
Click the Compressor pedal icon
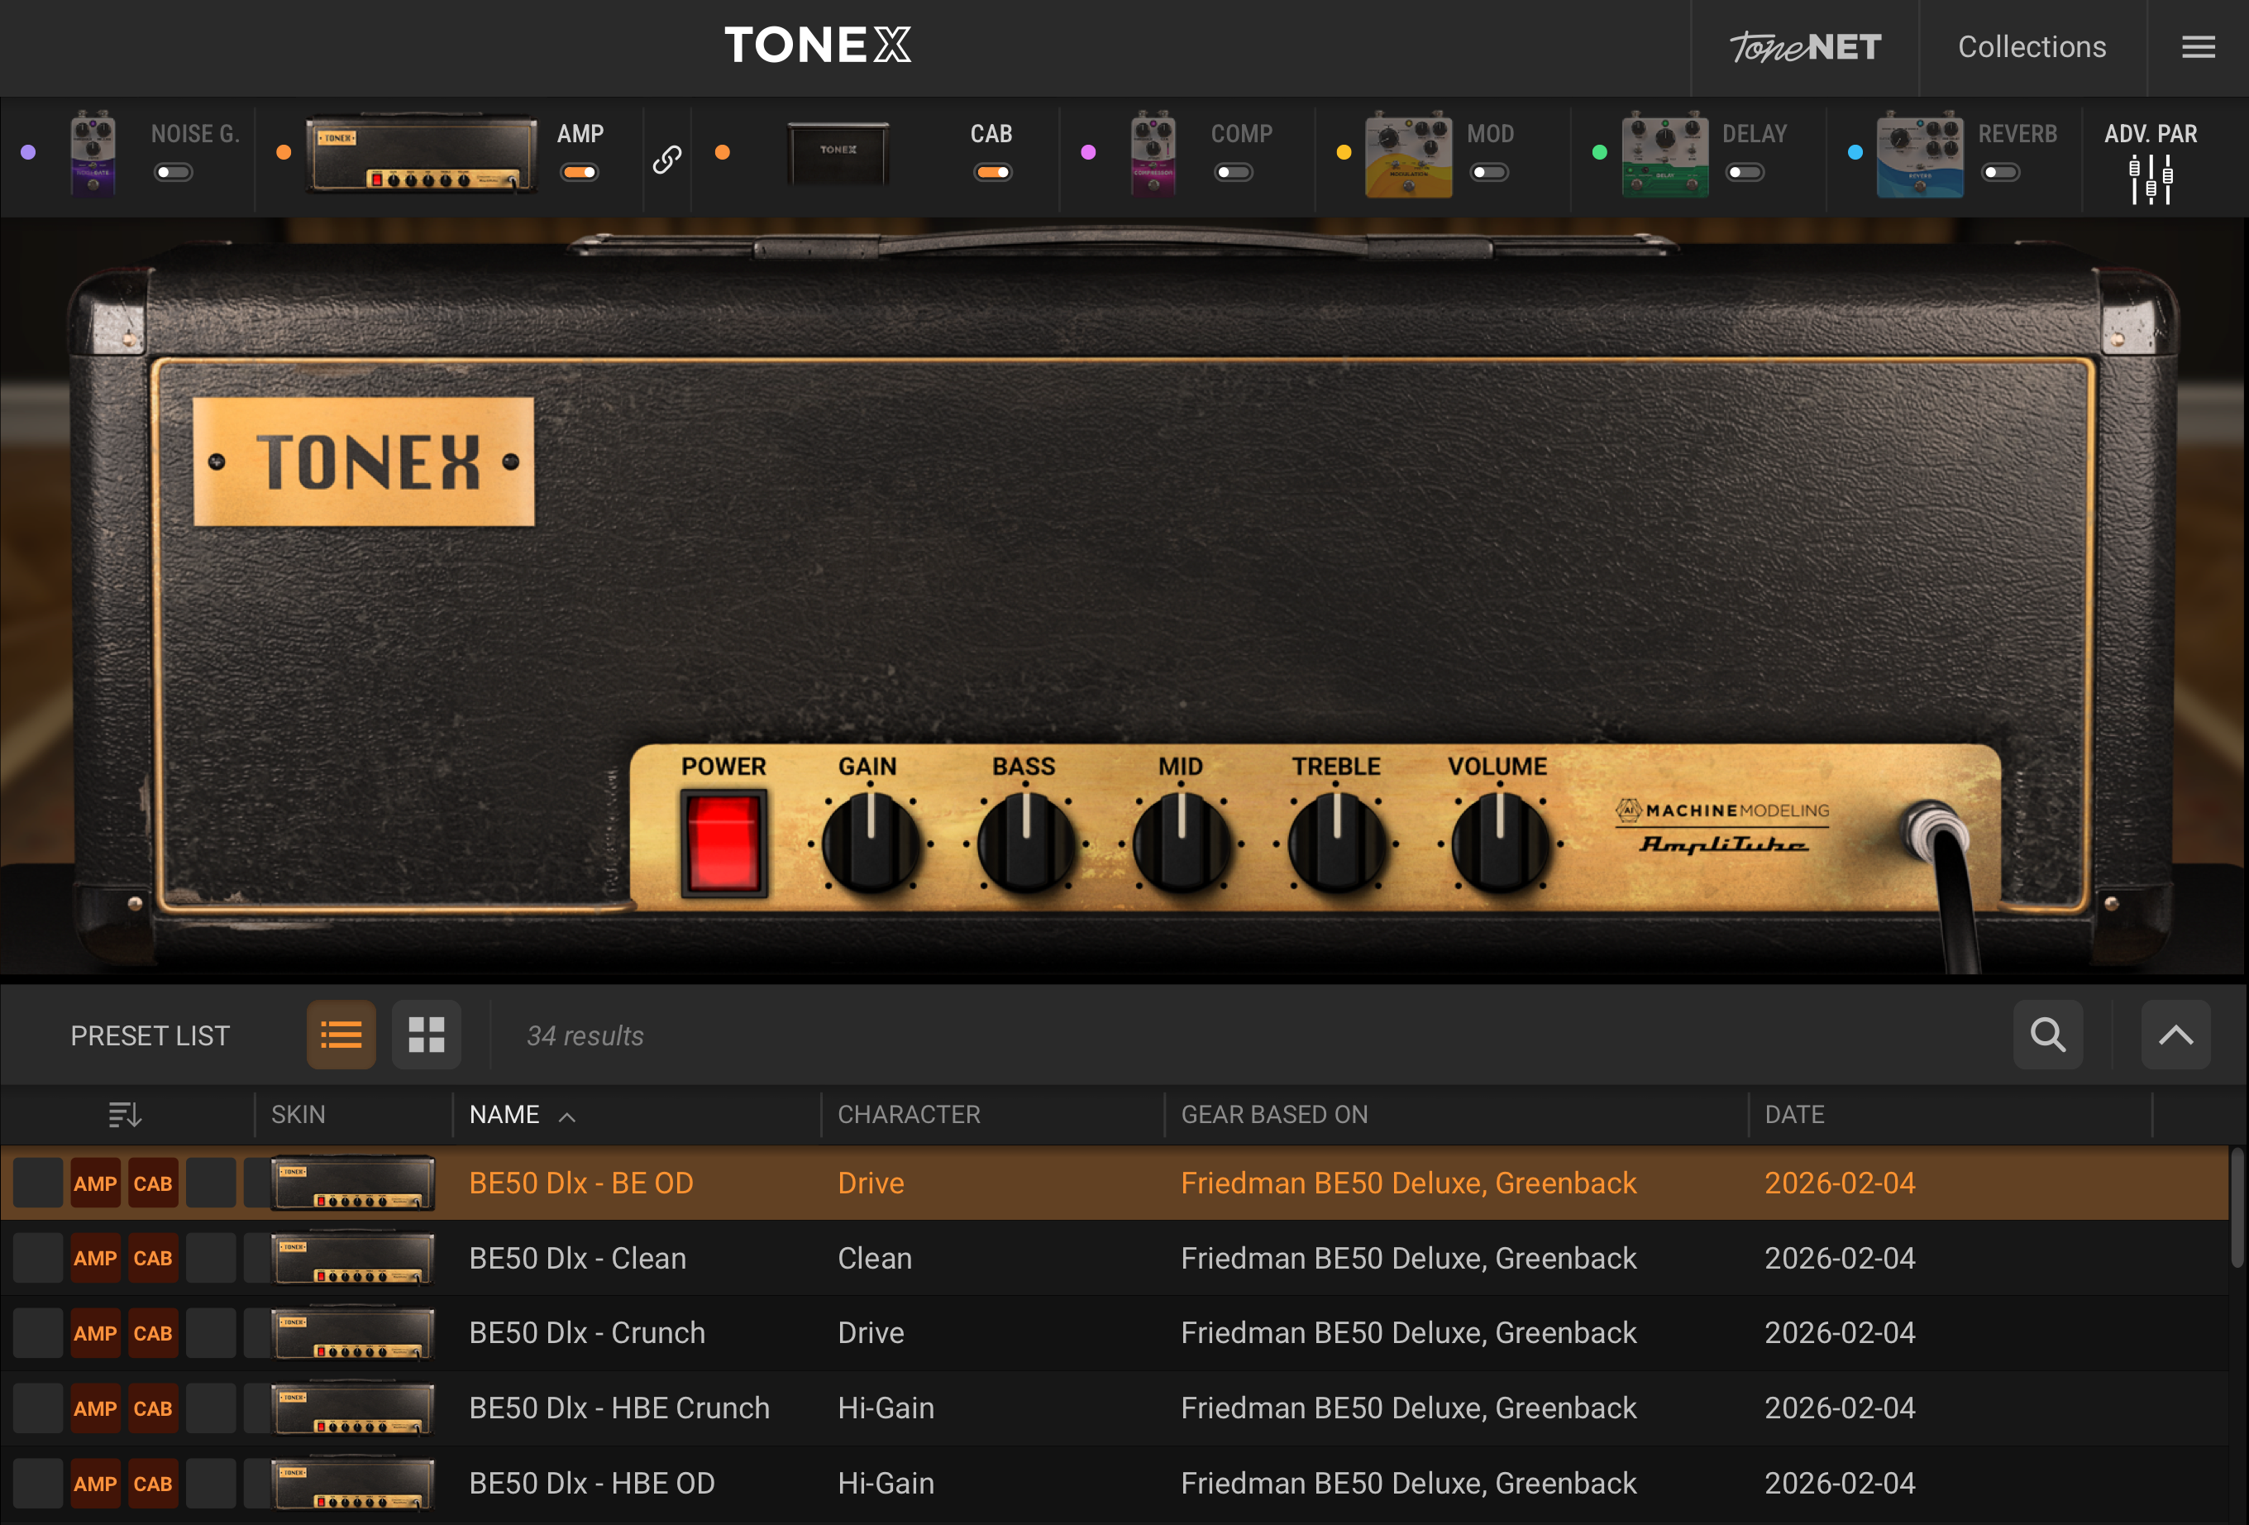pyautogui.click(x=1153, y=154)
